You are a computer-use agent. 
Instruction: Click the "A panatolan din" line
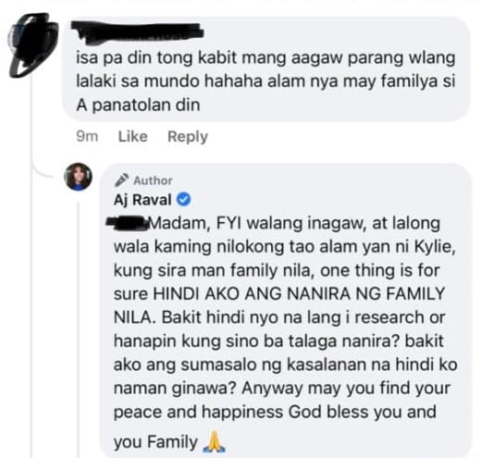click(138, 105)
